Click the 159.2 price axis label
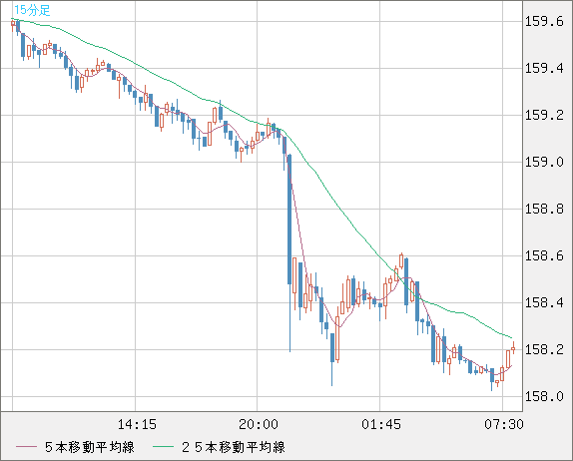The image size is (573, 461). (x=544, y=116)
